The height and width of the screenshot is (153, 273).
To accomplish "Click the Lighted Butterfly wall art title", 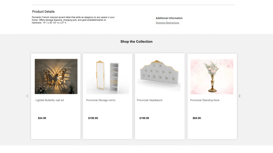I will [50, 100].
